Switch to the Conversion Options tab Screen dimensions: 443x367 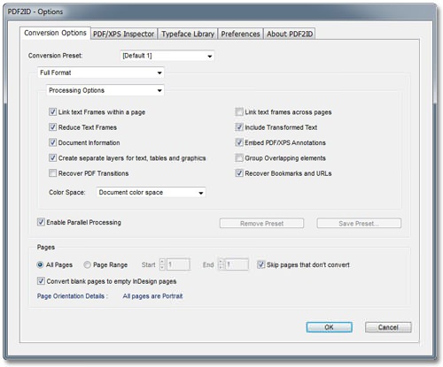(x=55, y=33)
